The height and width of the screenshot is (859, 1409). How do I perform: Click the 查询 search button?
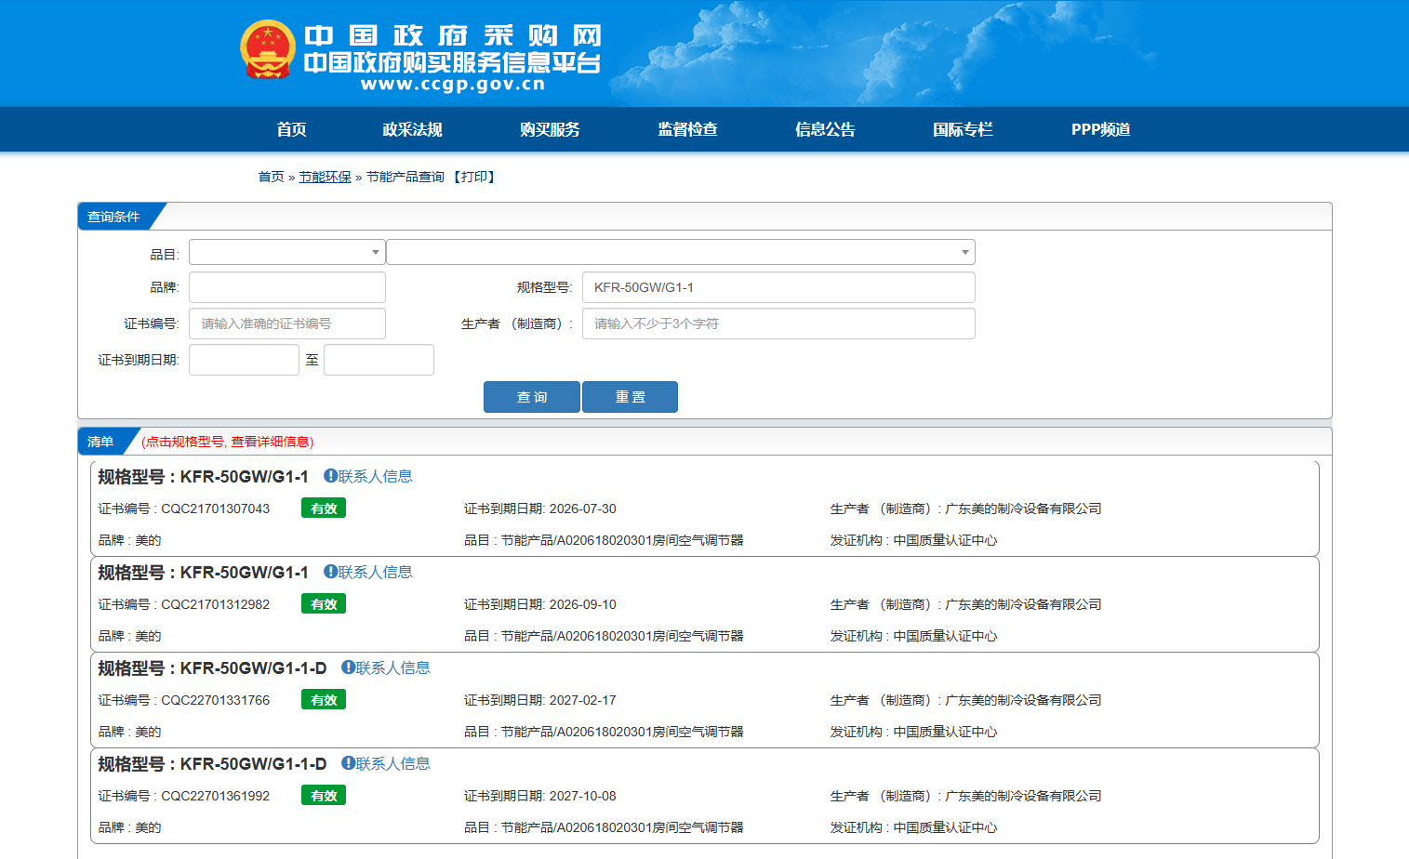tap(532, 397)
